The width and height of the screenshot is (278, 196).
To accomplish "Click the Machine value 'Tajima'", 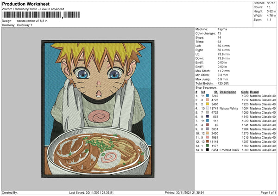I will pyautogui.click(x=222, y=29).
